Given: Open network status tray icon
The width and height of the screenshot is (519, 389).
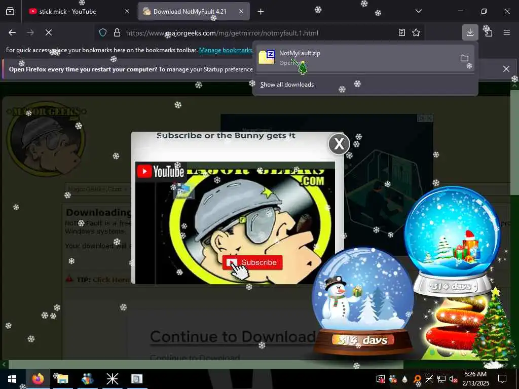Looking at the screenshot, I should click(x=441, y=379).
